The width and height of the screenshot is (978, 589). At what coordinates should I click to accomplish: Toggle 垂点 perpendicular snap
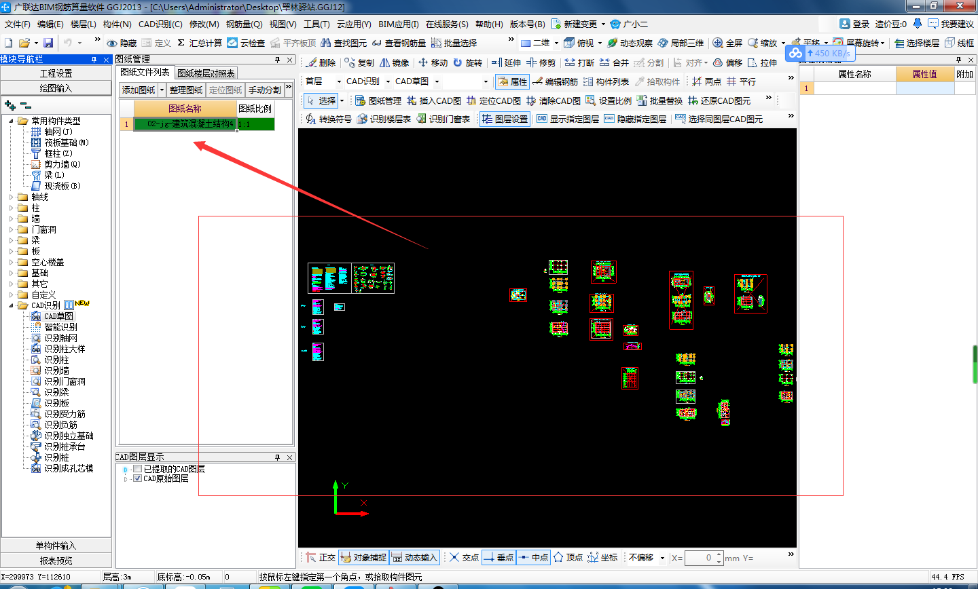(x=499, y=557)
